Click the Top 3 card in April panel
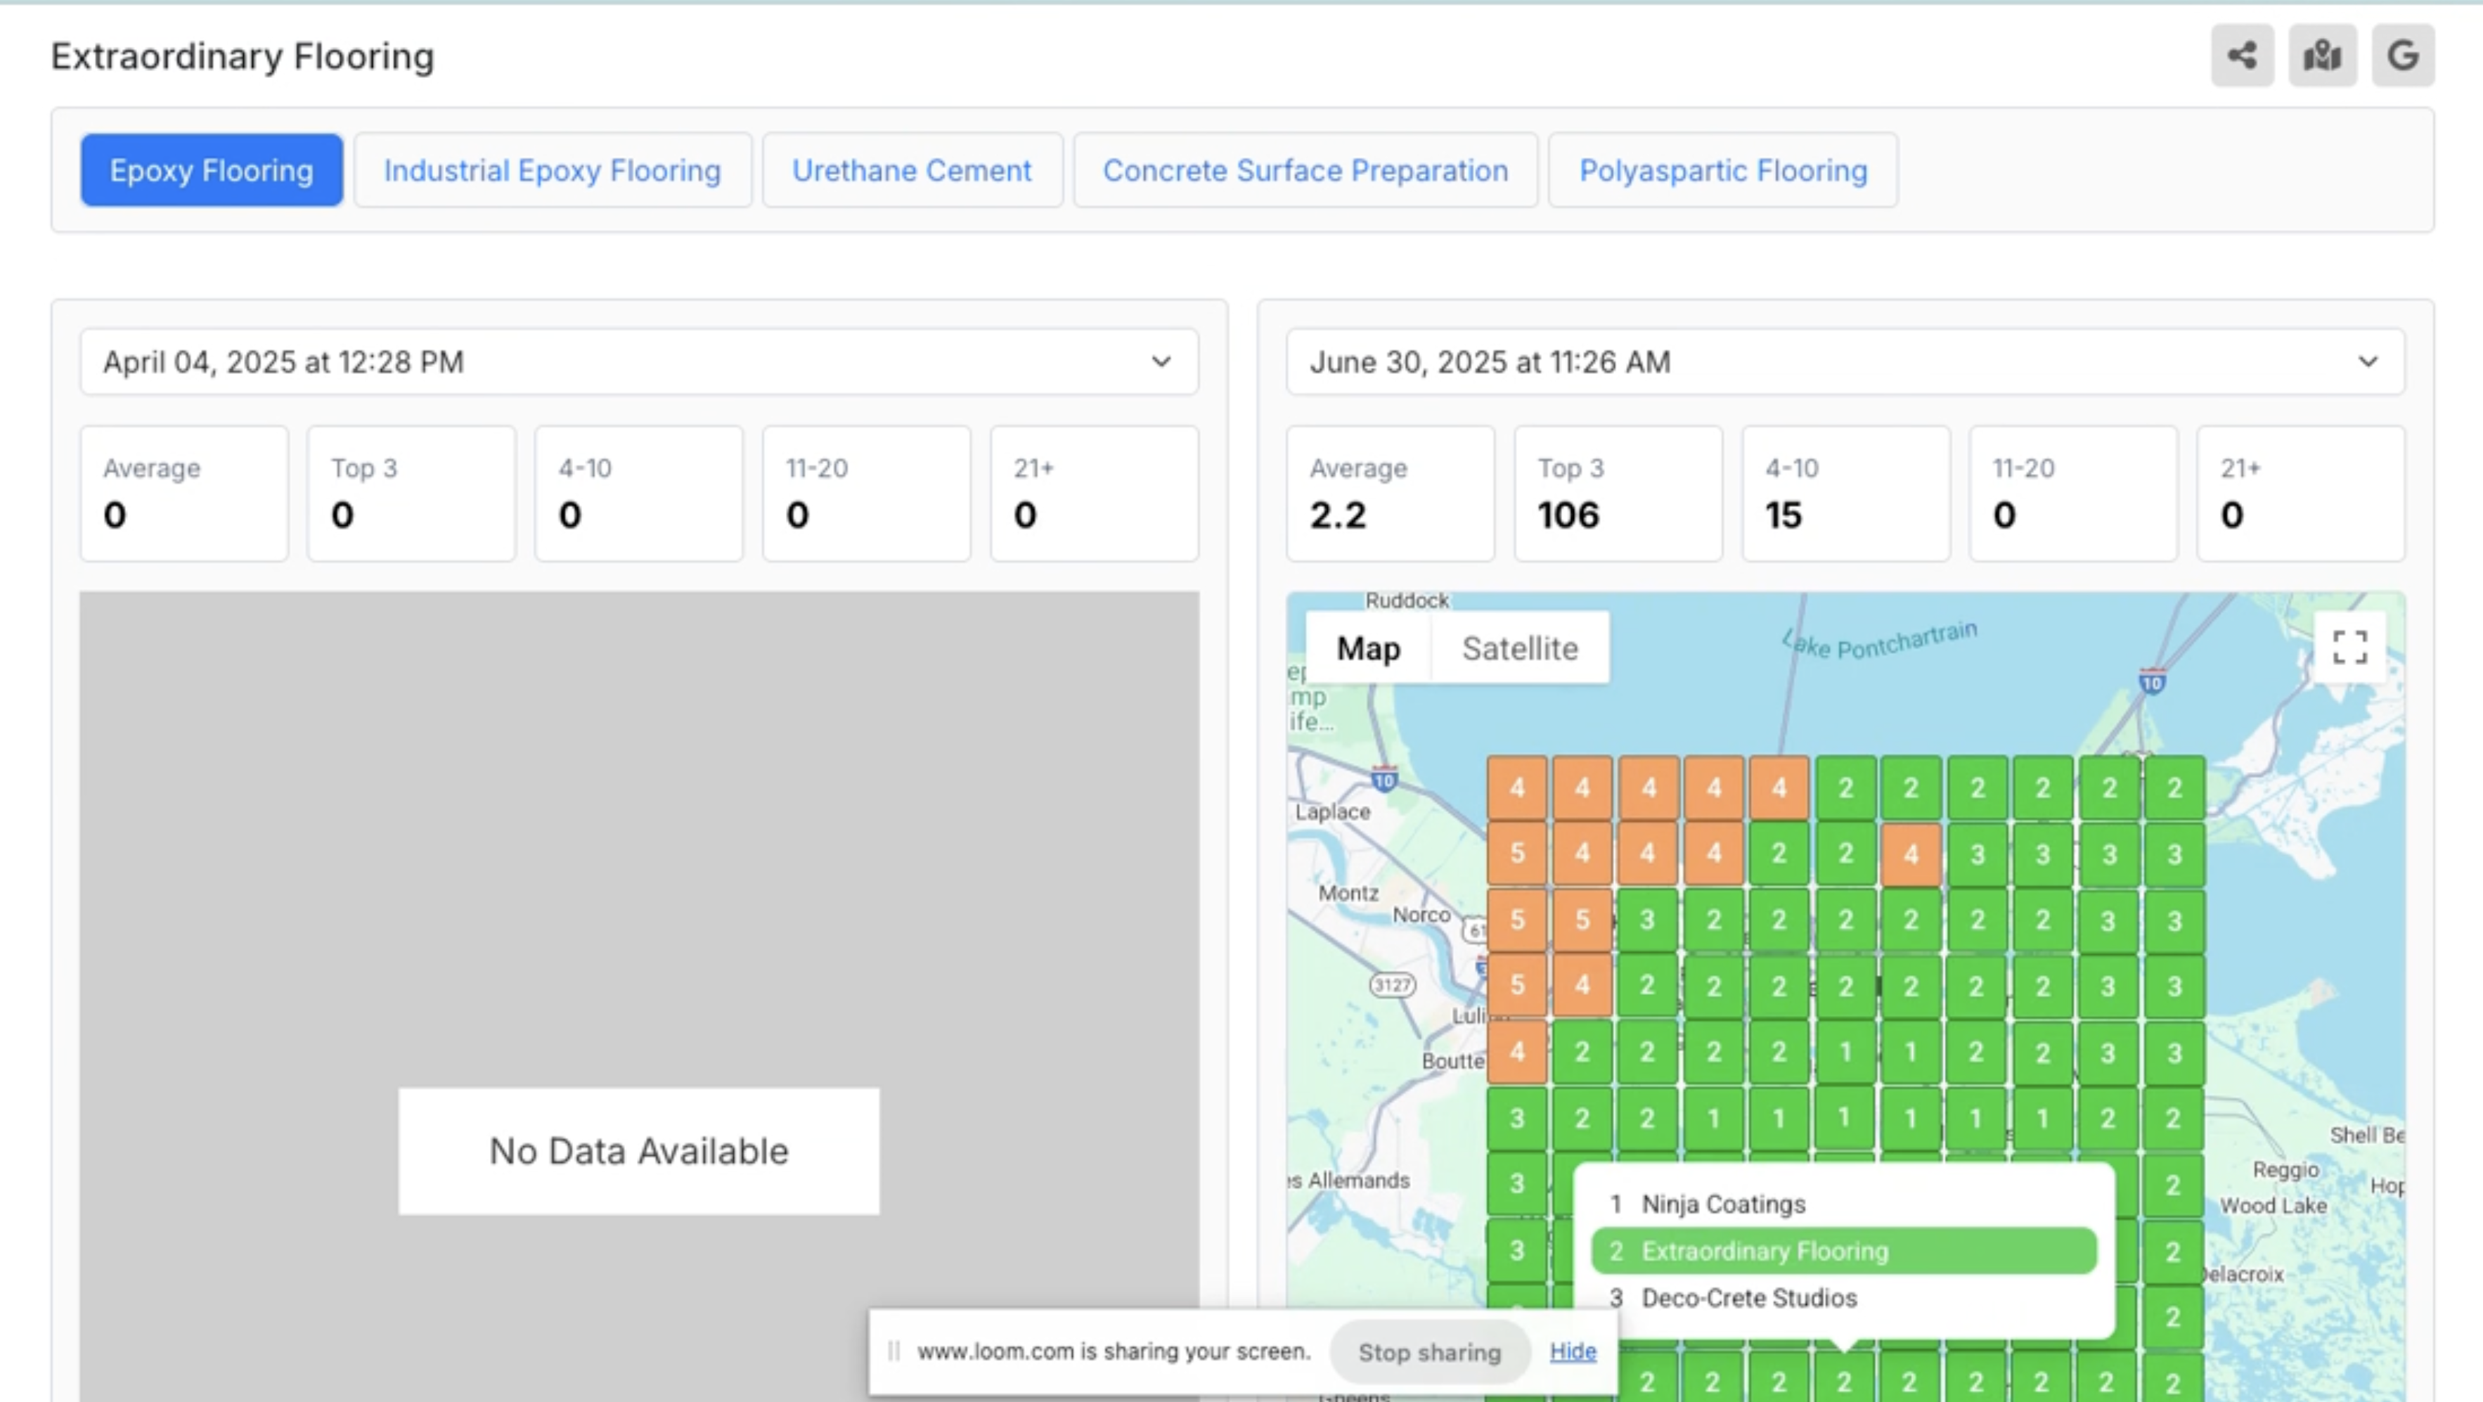 coord(411,494)
